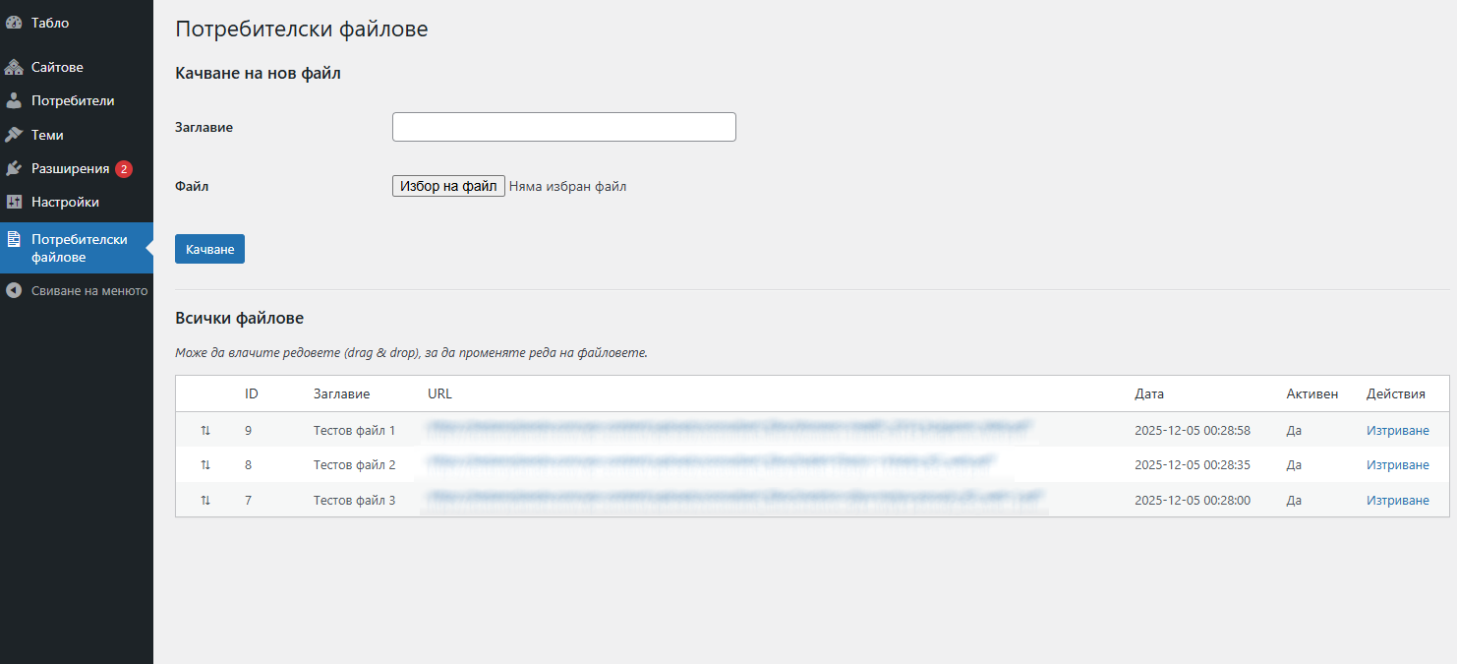Viewport: 1457px width, 664px height.
Task: Click the Потребители user icon
Action: (x=14, y=101)
